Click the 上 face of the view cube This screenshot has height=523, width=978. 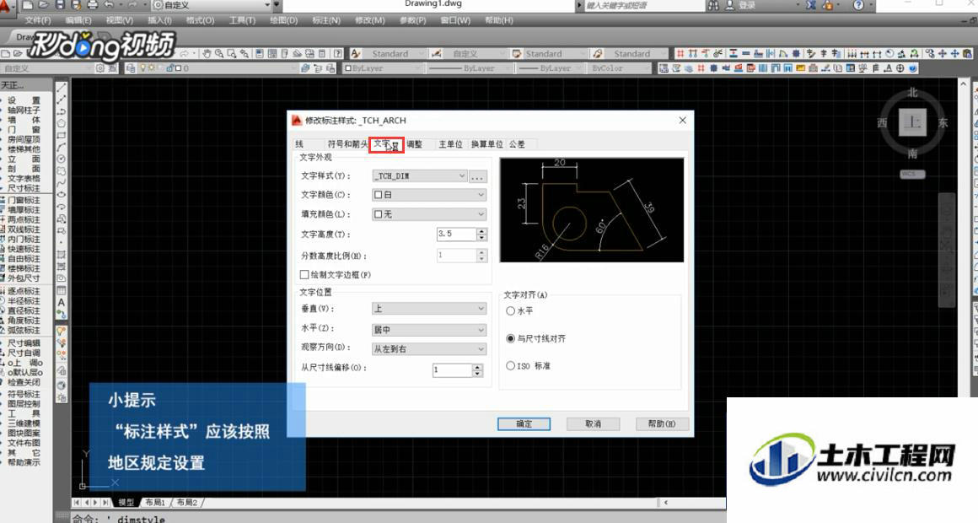point(912,122)
